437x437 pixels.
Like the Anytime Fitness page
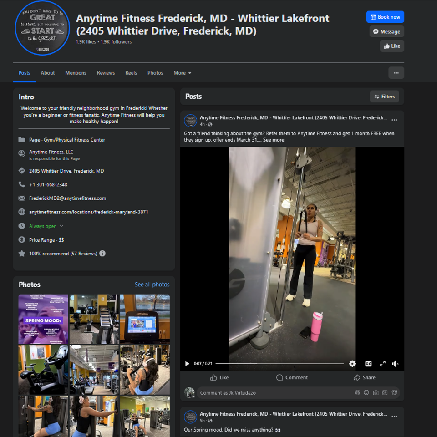[392, 46]
